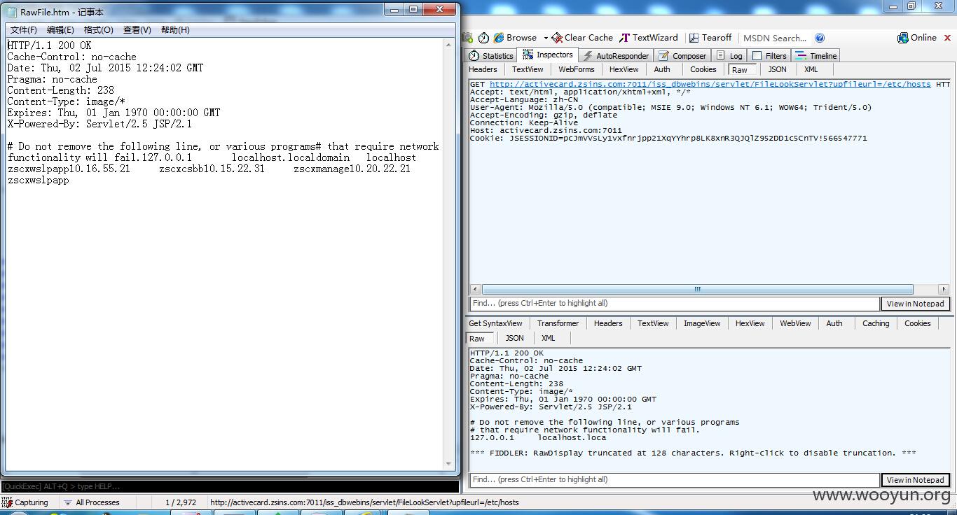
Task: Click the request scrollbar right arrow
Action: click(944, 289)
